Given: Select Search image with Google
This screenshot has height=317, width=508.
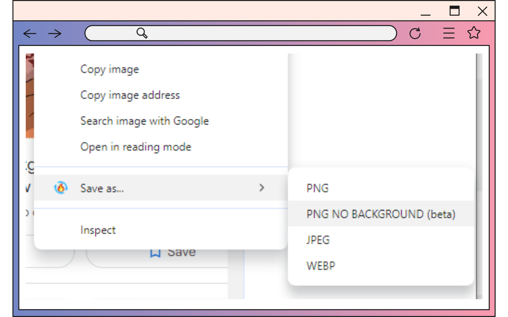Looking at the screenshot, I should 144,121.
